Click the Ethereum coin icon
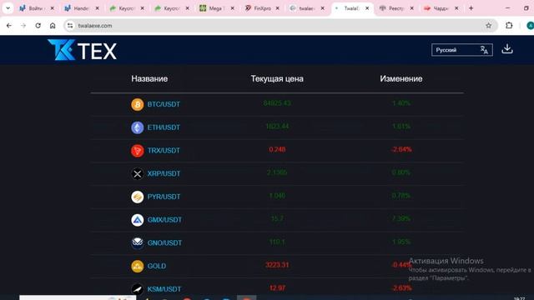The height and width of the screenshot is (300, 534). (137, 127)
